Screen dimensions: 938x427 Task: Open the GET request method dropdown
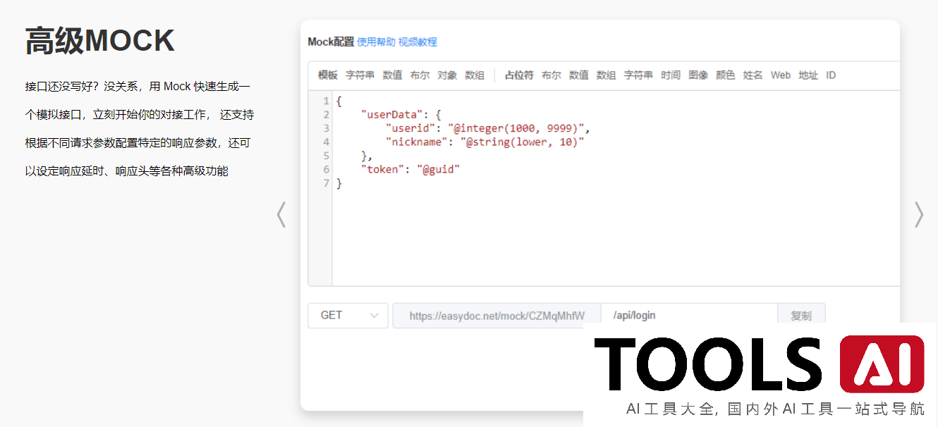point(348,316)
